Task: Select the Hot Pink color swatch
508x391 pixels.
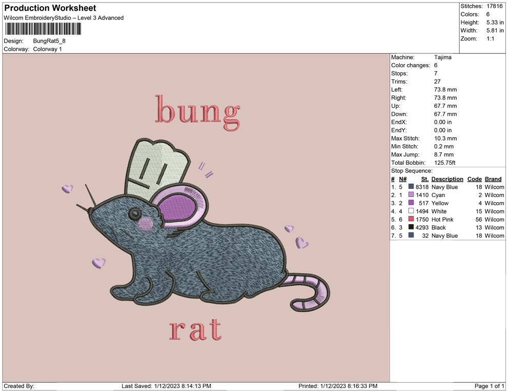Action: tap(411, 220)
